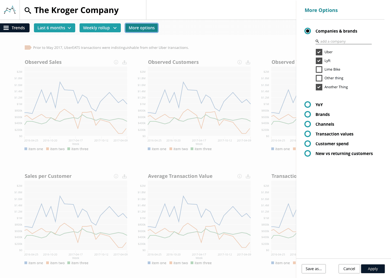This screenshot has width=391, height=278.
Task: Open info icon for Observed Sales chart
Action: 116,62
